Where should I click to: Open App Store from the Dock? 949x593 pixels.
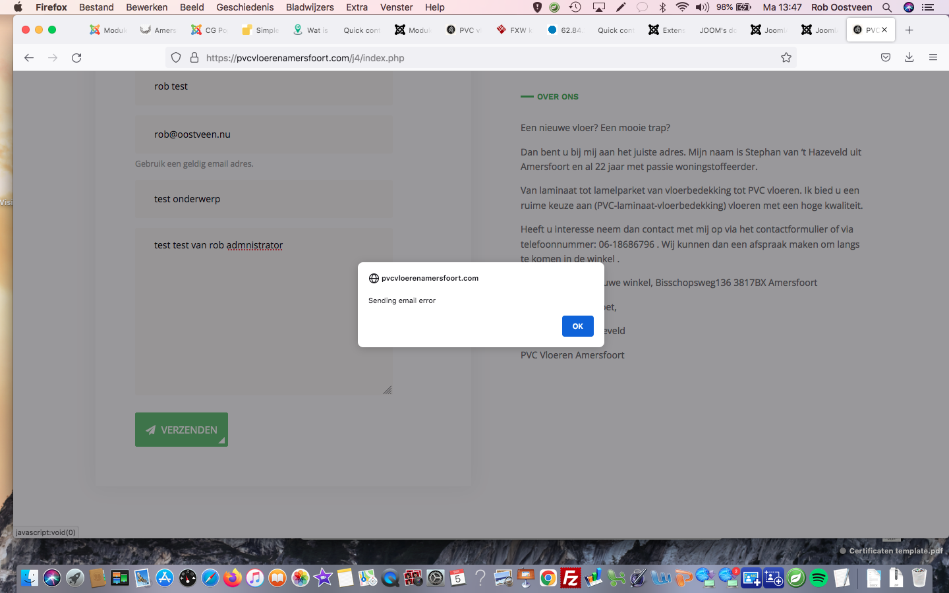[165, 578]
